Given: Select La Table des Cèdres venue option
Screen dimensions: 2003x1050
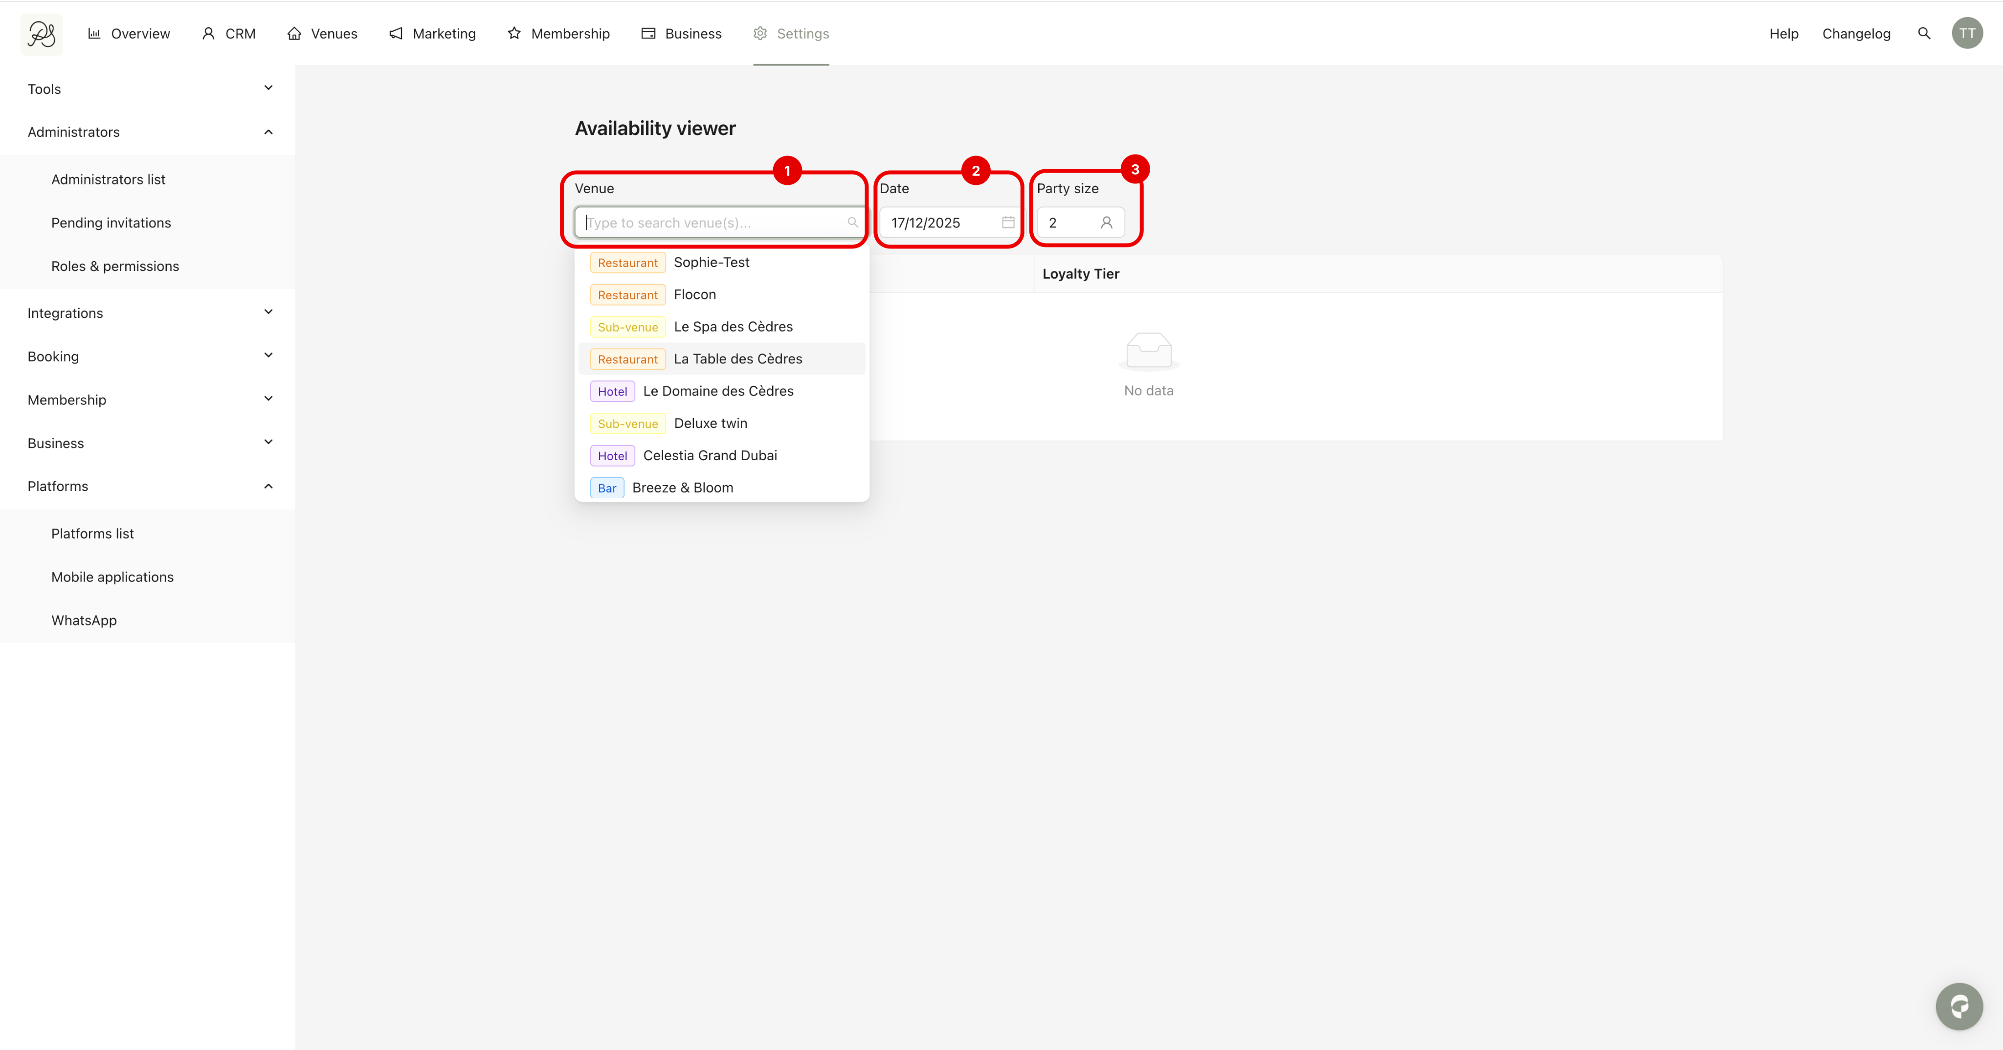Looking at the screenshot, I should pyautogui.click(x=737, y=358).
